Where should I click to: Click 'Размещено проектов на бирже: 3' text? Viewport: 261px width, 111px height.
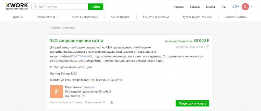click(88, 92)
